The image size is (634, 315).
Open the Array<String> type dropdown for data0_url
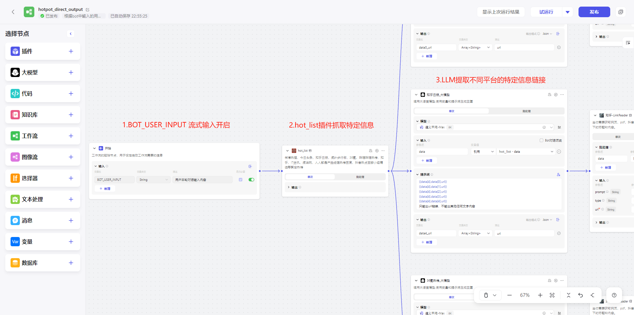(x=475, y=48)
